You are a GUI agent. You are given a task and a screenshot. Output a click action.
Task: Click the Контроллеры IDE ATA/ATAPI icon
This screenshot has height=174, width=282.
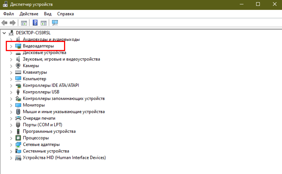pyautogui.click(x=18, y=85)
